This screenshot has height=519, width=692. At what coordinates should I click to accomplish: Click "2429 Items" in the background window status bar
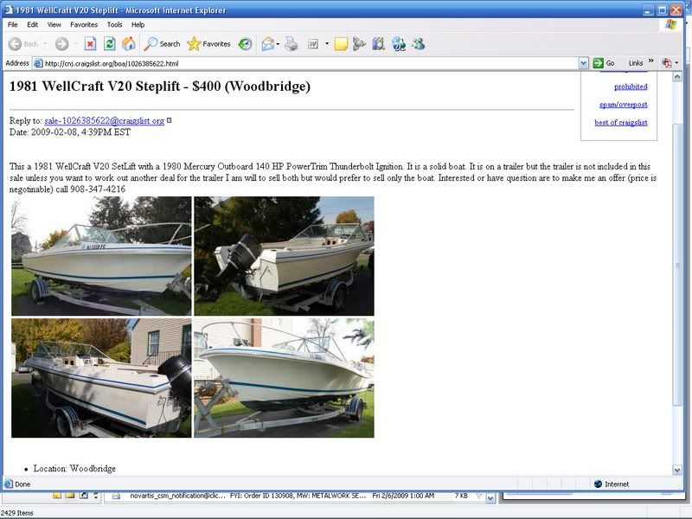pos(17,513)
